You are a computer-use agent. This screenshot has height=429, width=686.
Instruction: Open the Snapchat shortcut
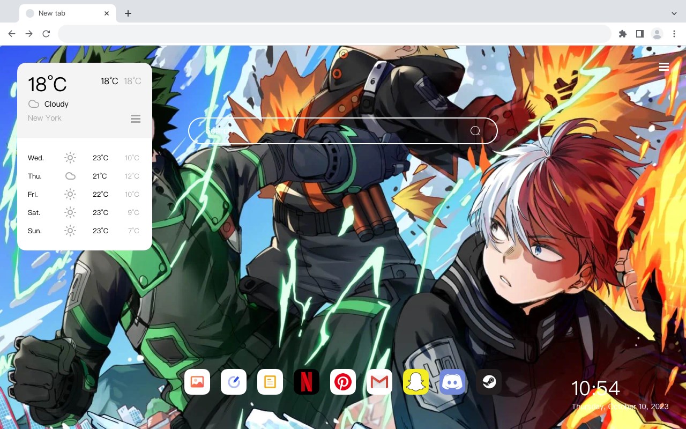(x=416, y=382)
